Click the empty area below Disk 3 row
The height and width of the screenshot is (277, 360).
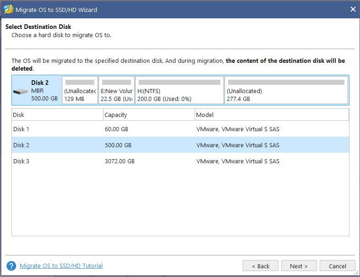pyautogui.click(x=180, y=202)
